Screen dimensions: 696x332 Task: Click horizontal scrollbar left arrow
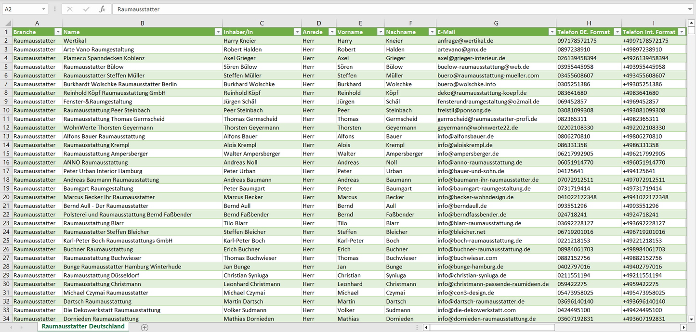point(426,327)
